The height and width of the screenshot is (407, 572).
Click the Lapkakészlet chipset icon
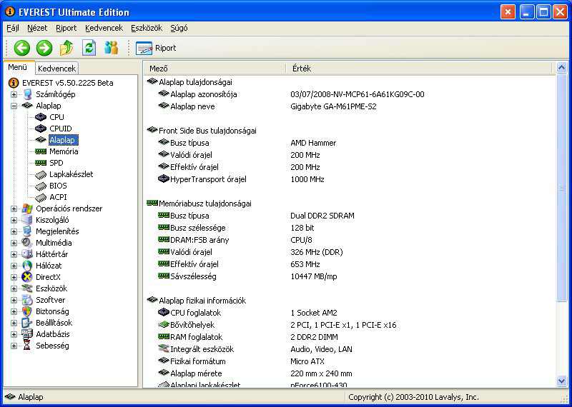(x=41, y=174)
